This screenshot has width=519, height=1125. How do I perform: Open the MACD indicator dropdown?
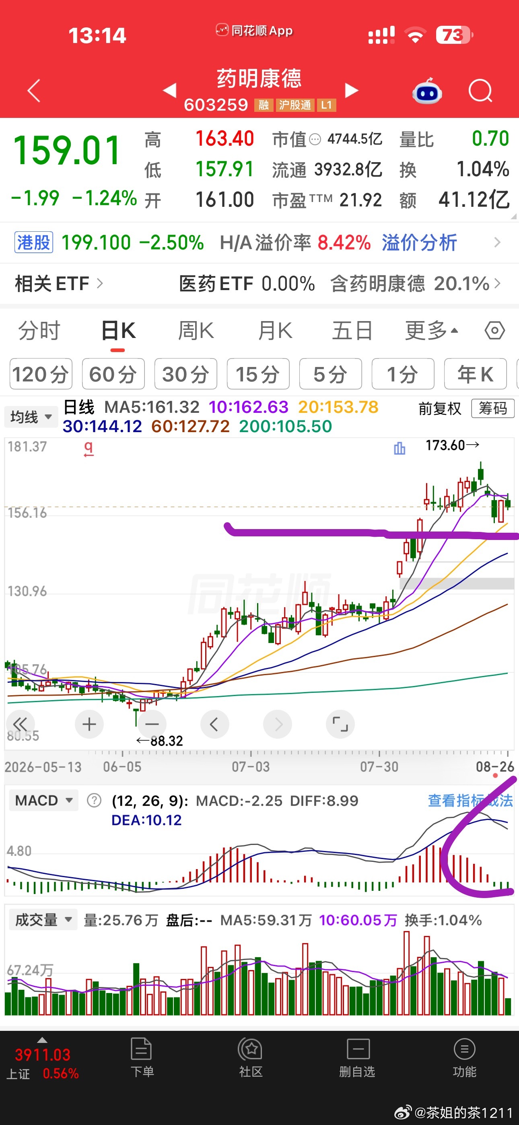(44, 801)
